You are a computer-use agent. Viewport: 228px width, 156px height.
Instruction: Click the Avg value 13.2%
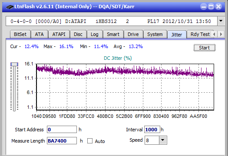[x=136, y=46]
